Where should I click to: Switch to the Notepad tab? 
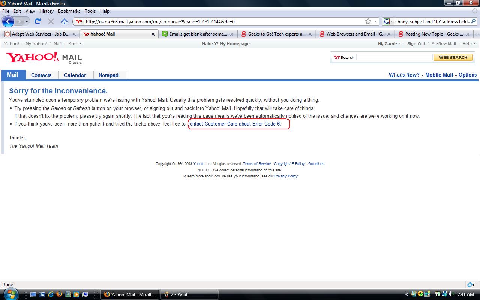click(108, 75)
